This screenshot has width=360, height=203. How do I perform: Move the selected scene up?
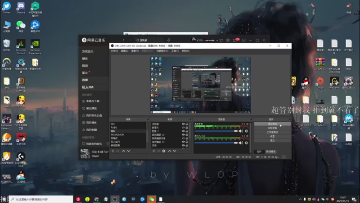(123, 151)
